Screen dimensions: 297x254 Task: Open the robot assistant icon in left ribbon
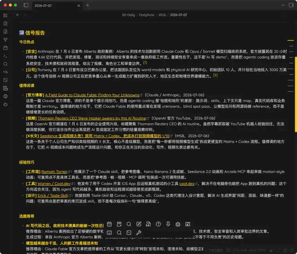click(5, 104)
